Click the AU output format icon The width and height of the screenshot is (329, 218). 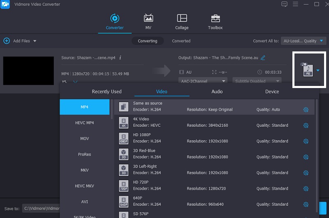click(308, 70)
